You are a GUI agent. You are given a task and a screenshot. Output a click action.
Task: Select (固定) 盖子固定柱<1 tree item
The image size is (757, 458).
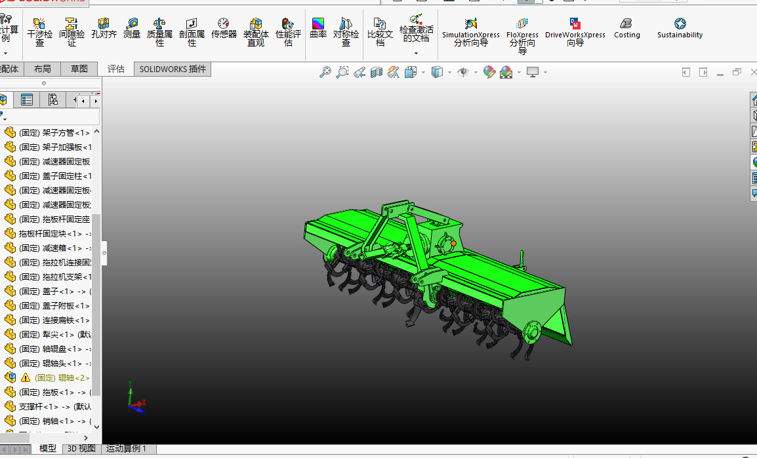point(47,176)
